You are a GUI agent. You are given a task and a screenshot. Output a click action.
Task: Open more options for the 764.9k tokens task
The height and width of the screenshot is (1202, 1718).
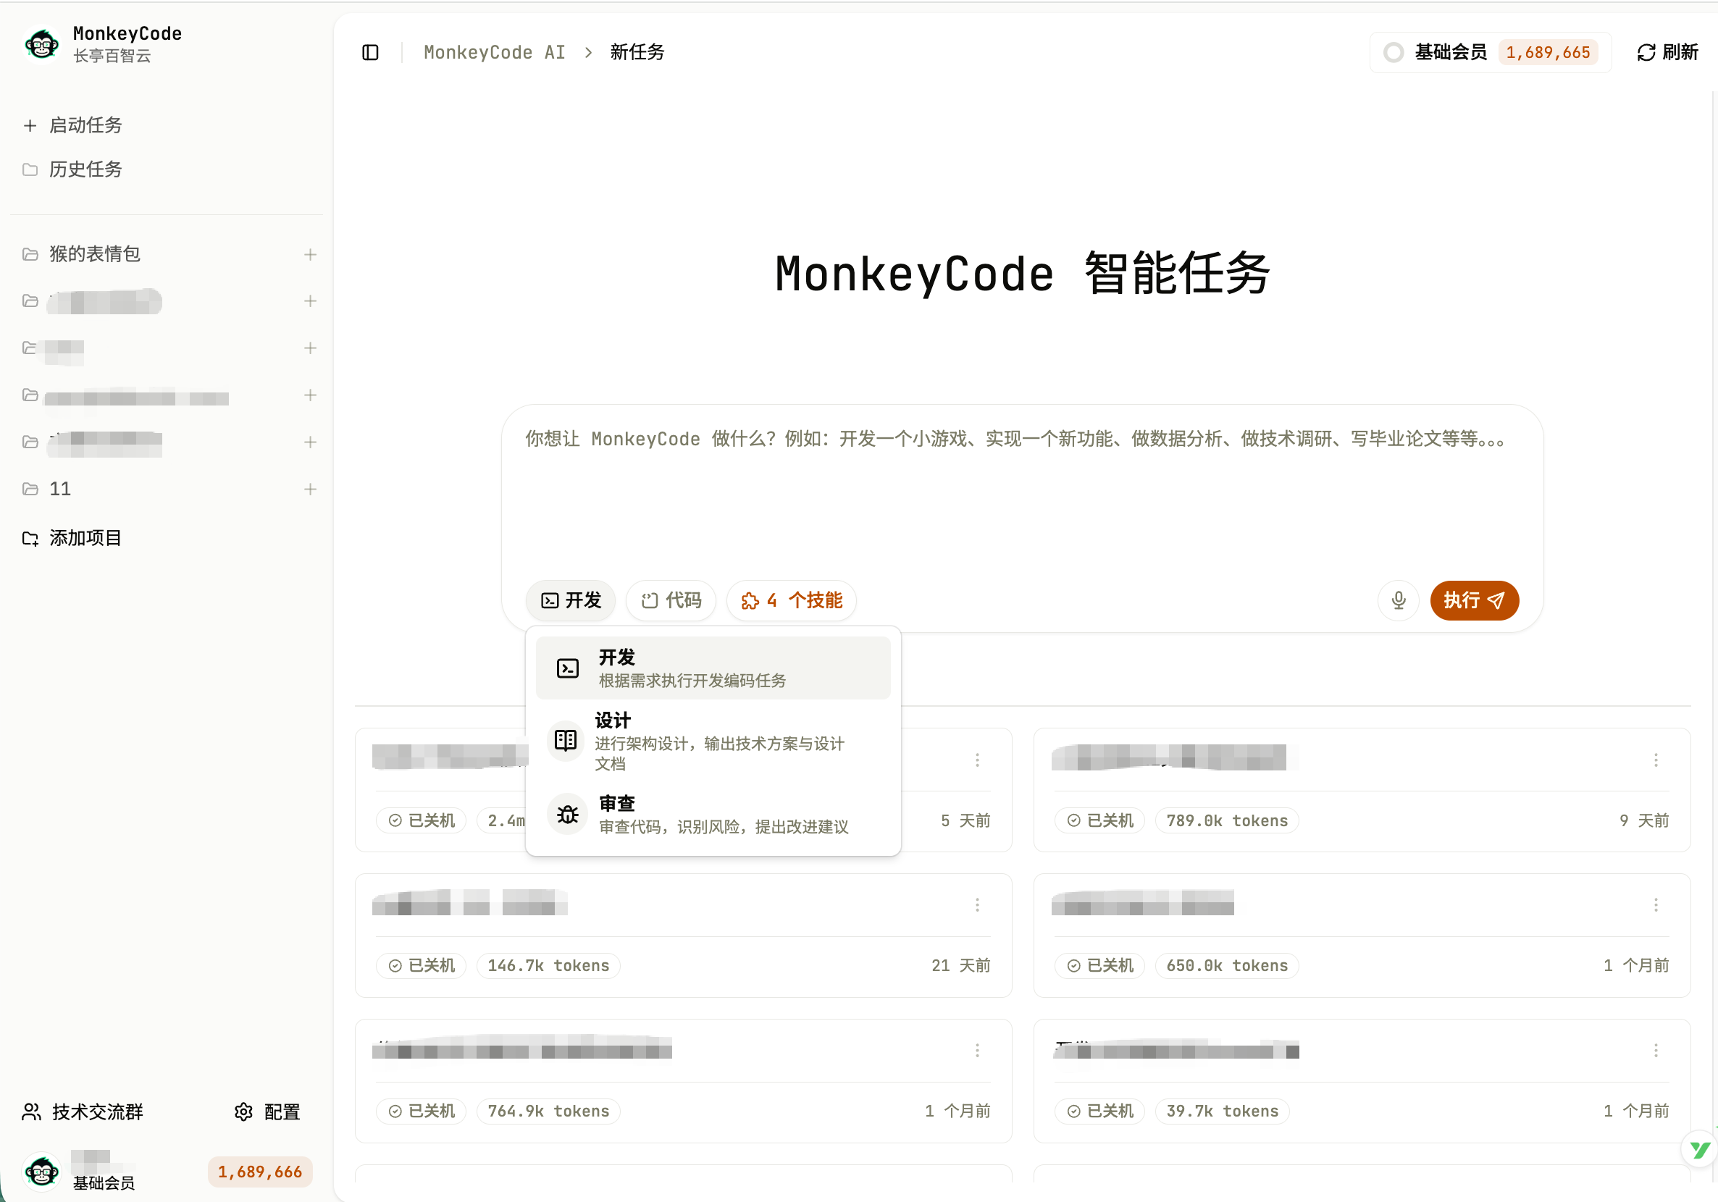(977, 1050)
